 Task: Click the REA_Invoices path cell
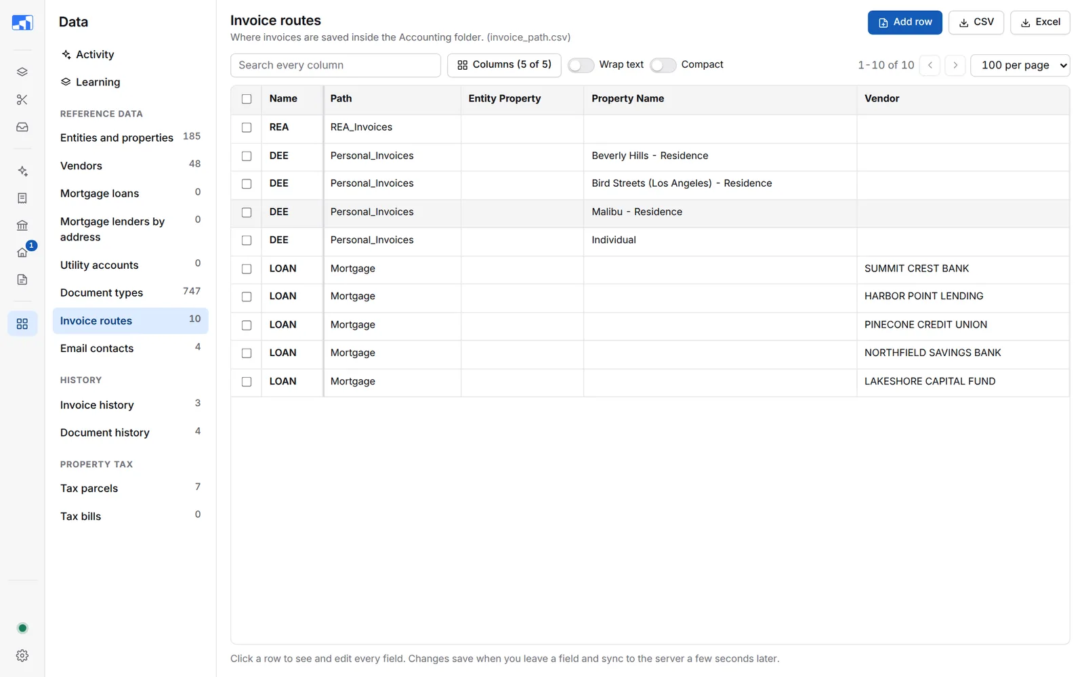392,127
